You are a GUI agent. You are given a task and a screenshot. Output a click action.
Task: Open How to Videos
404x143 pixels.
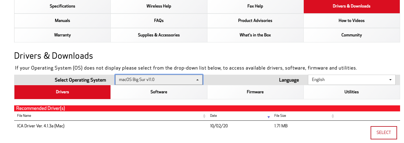351,20
